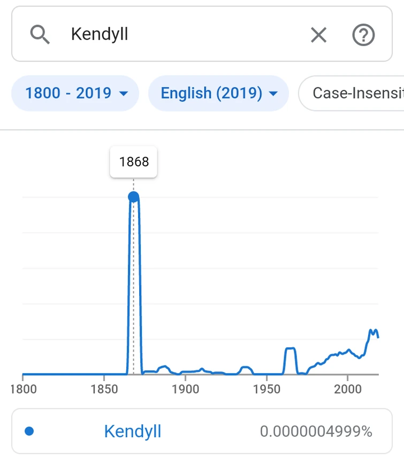404x462 pixels.
Task: Open the 1800 - 2019 year range dropdown
Action: coord(75,93)
